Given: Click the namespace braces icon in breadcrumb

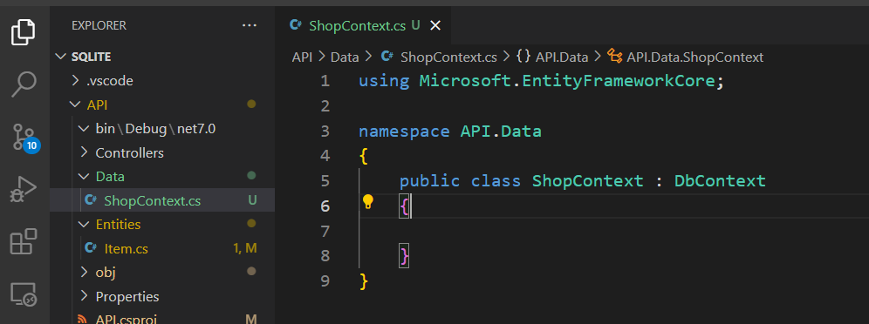Looking at the screenshot, I should click(x=523, y=57).
